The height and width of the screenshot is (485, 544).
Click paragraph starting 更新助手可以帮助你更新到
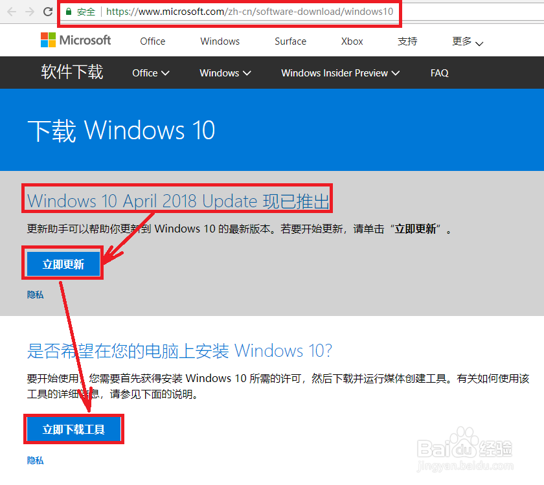click(x=240, y=229)
